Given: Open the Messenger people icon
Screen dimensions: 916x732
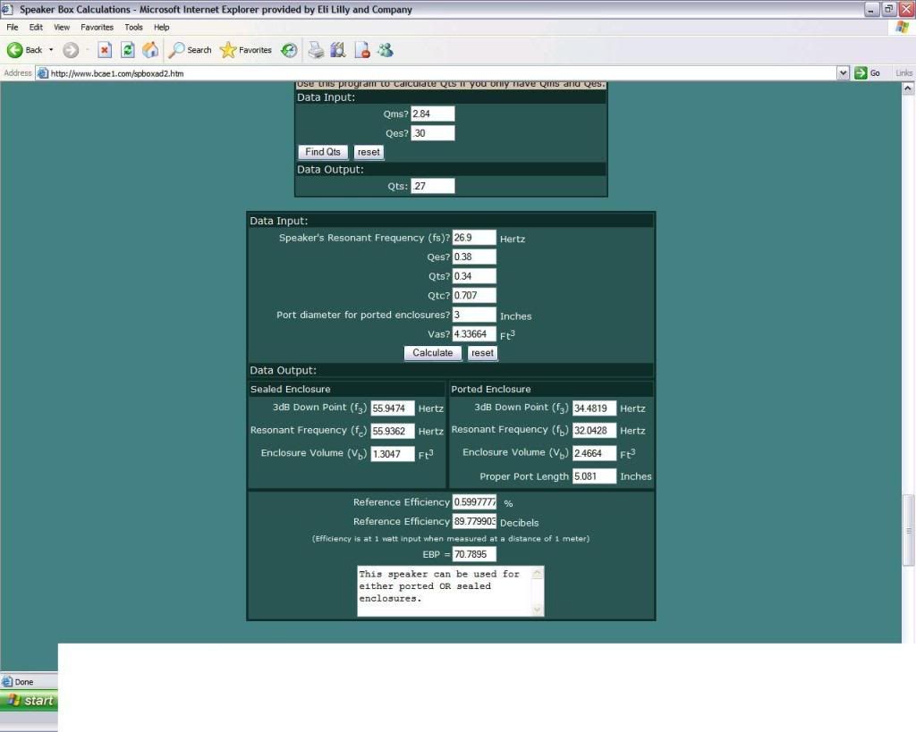Looking at the screenshot, I should pos(385,50).
